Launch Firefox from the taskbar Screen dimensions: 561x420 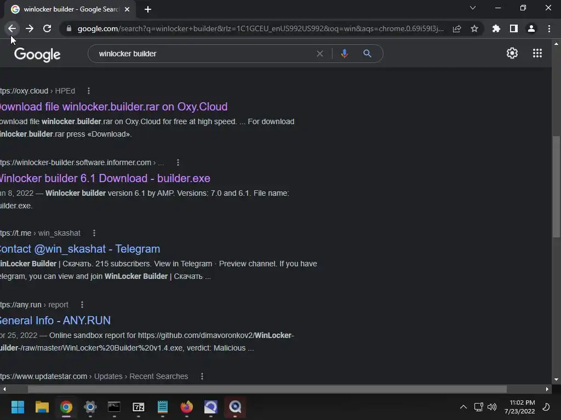tap(186, 407)
